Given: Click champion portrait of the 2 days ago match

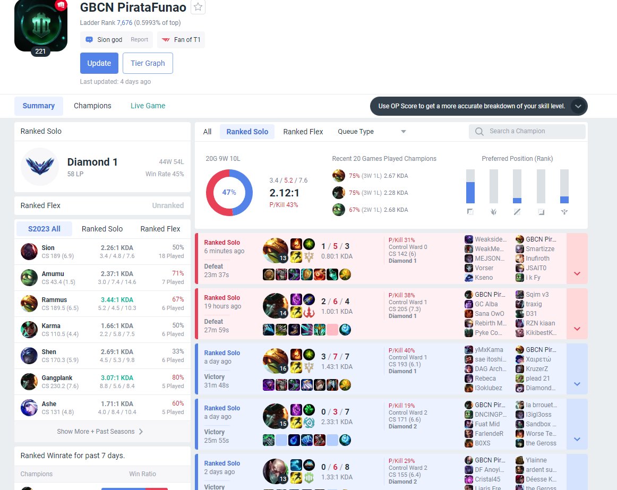Looking at the screenshot, I should point(276,471).
